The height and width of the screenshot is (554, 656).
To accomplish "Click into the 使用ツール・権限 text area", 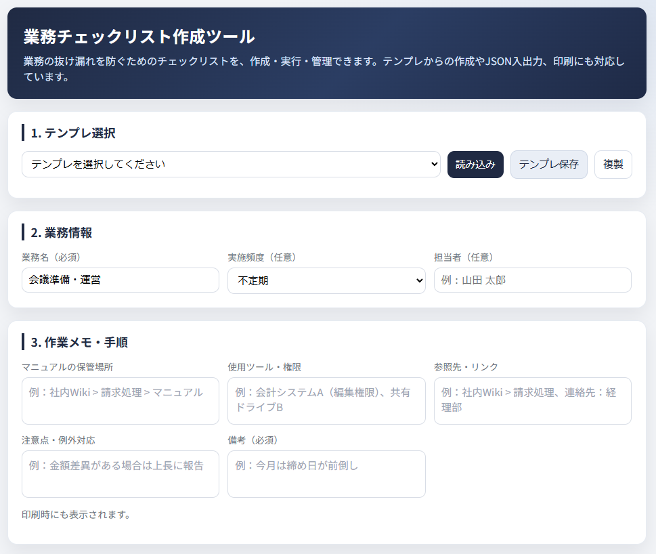I will click(x=326, y=401).
